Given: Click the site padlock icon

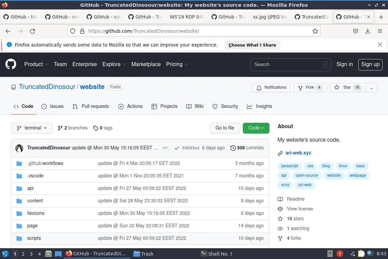Looking at the screenshot, I should point(82,31).
